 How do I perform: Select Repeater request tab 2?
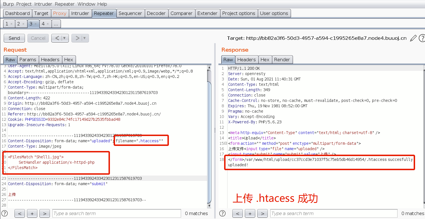[19, 24]
